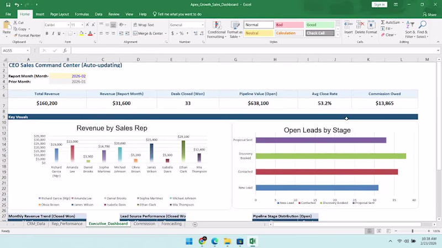The width and height of the screenshot is (442, 248).
Task: Open the number format General dropdown
Action: 202,25
